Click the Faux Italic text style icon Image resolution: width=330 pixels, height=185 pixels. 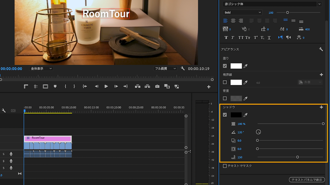[233, 37]
